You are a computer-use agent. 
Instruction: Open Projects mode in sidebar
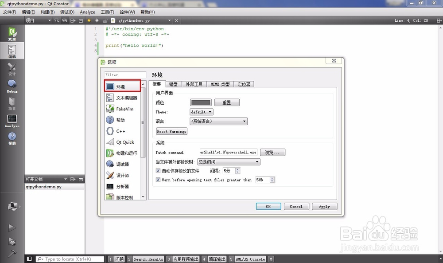12,103
